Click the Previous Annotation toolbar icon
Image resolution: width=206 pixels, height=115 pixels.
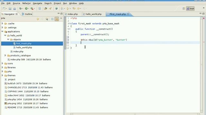[68, 9]
